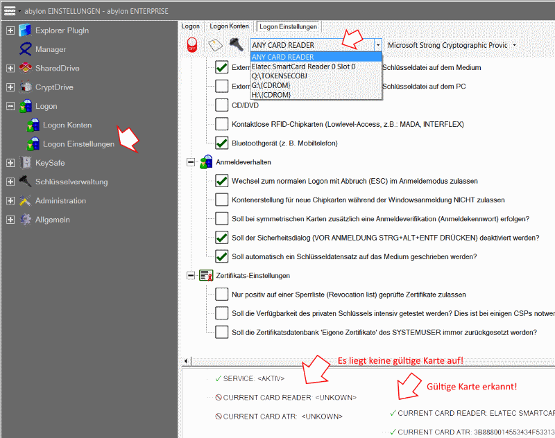Expand the Allgemein tree node
555x438 pixels.
[10, 220]
